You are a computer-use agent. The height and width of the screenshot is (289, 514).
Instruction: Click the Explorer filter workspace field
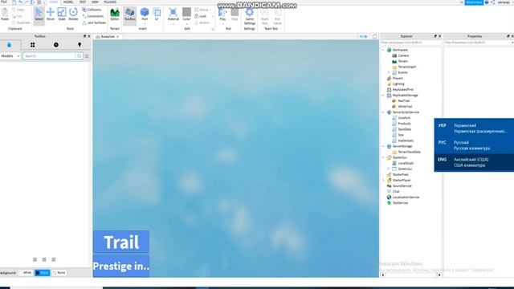click(411, 43)
